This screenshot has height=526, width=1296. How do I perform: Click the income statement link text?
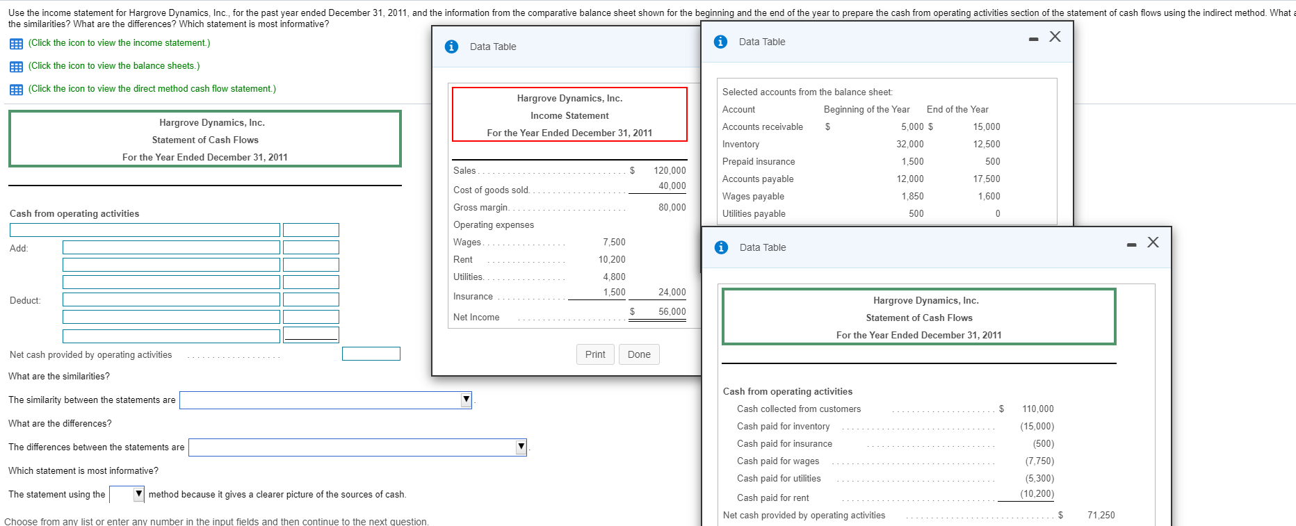click(x=119, y=43)
